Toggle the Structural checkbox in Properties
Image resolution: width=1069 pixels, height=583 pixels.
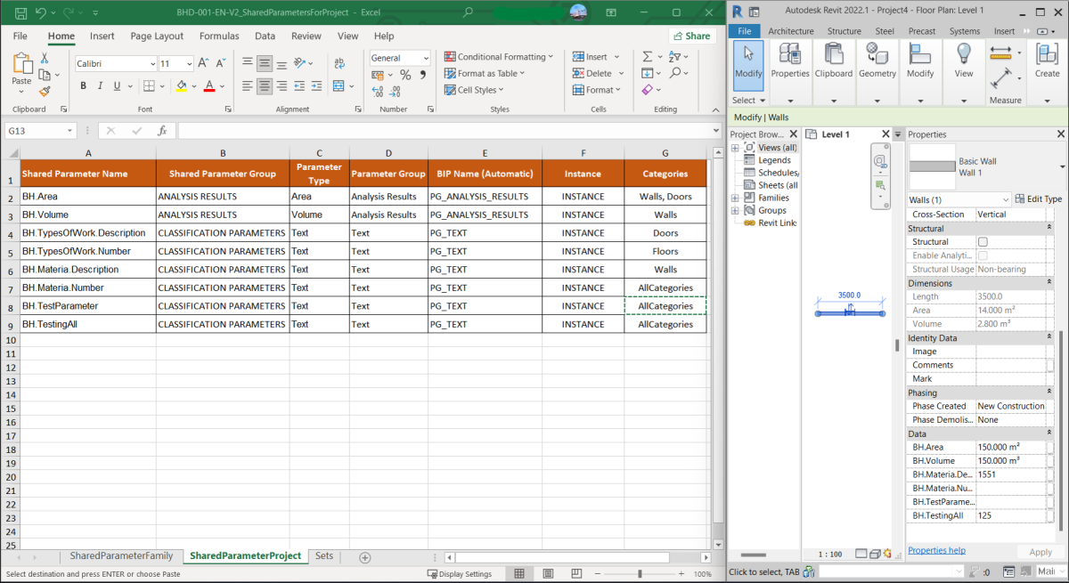click(983, 242)
